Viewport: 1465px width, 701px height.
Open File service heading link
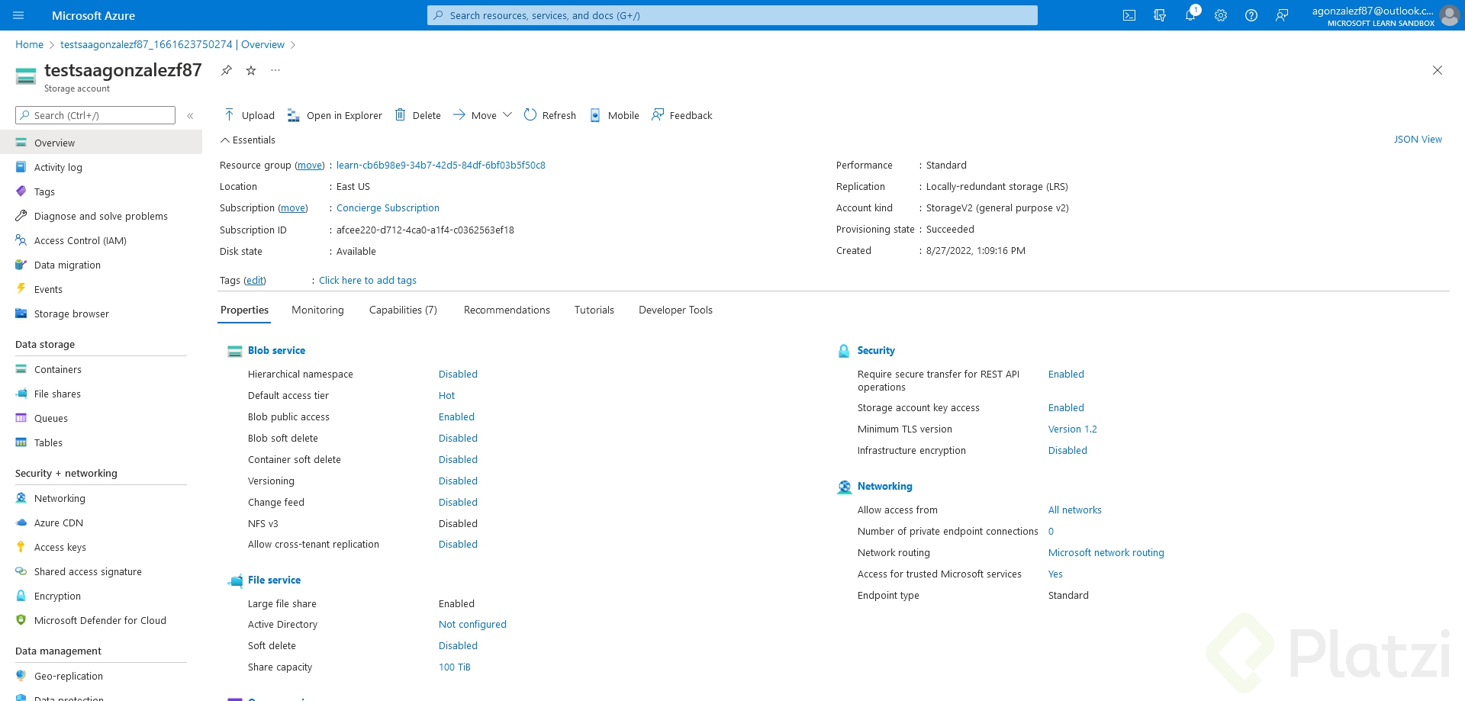coord(274,580)
